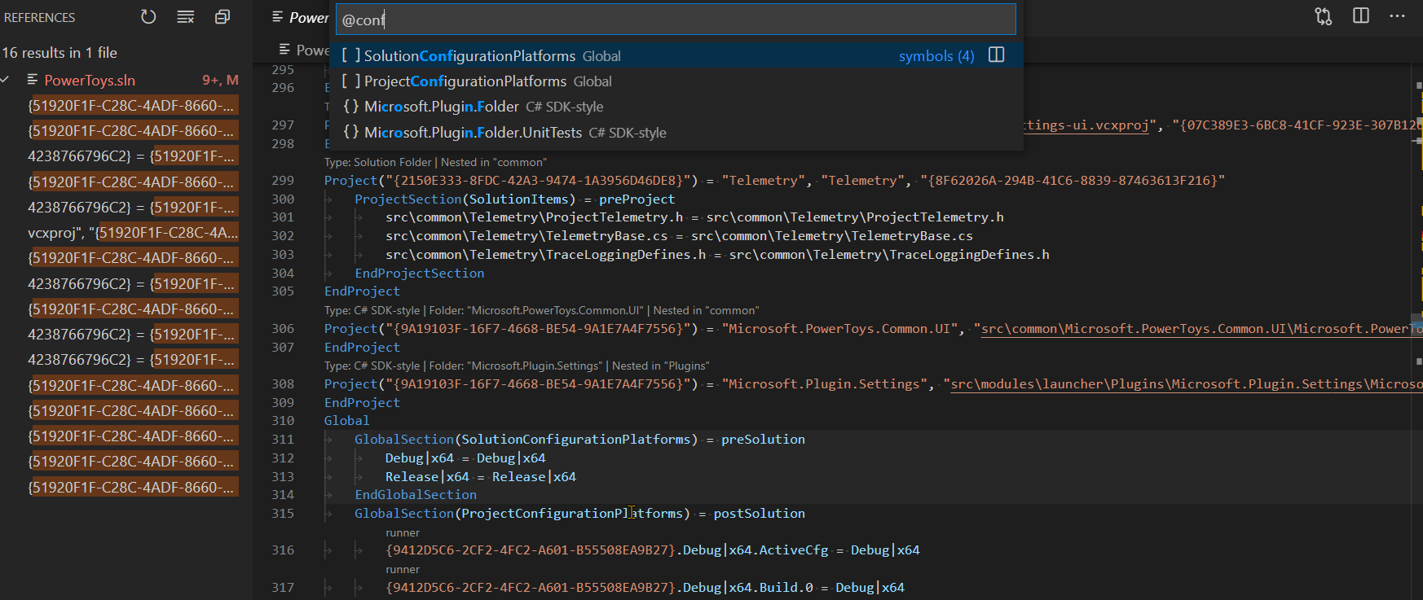Open the compare changes icon in editor toolbar
Viewport: 1423px width, 600px height.
pos(1324,16)
